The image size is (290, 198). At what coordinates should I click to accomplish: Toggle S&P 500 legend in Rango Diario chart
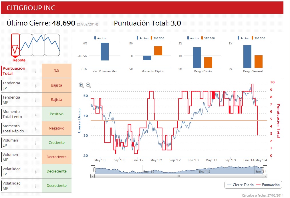coord(208,38)
